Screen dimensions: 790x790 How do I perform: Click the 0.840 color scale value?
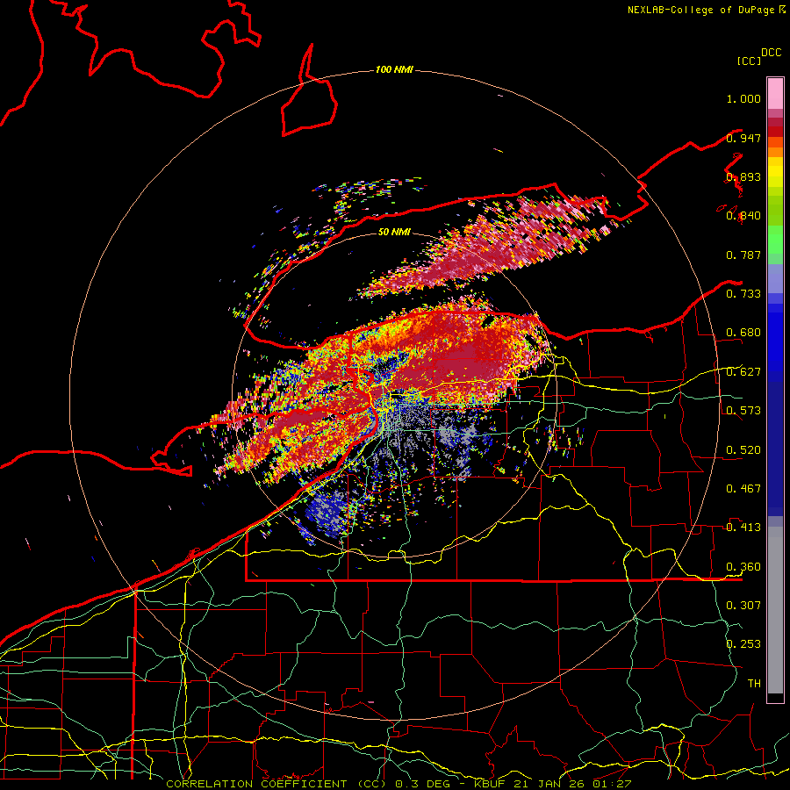pos(743,216)
